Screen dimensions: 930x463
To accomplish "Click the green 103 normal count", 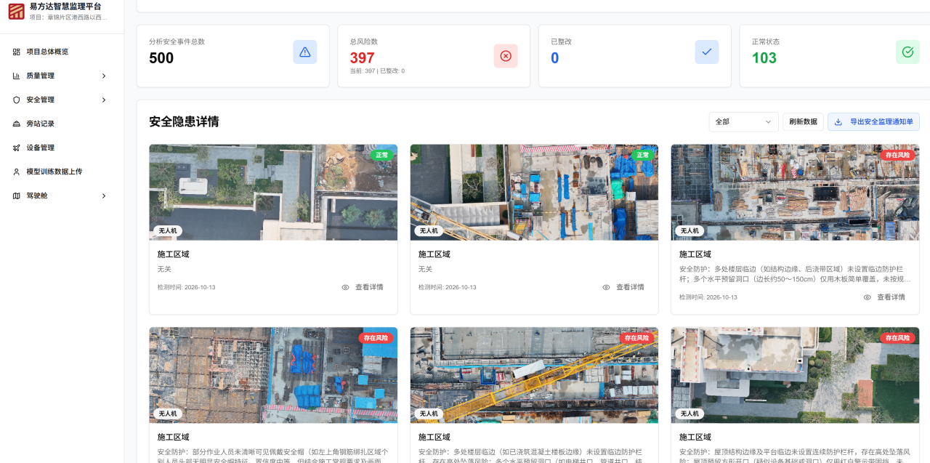I will pos(764,58).
